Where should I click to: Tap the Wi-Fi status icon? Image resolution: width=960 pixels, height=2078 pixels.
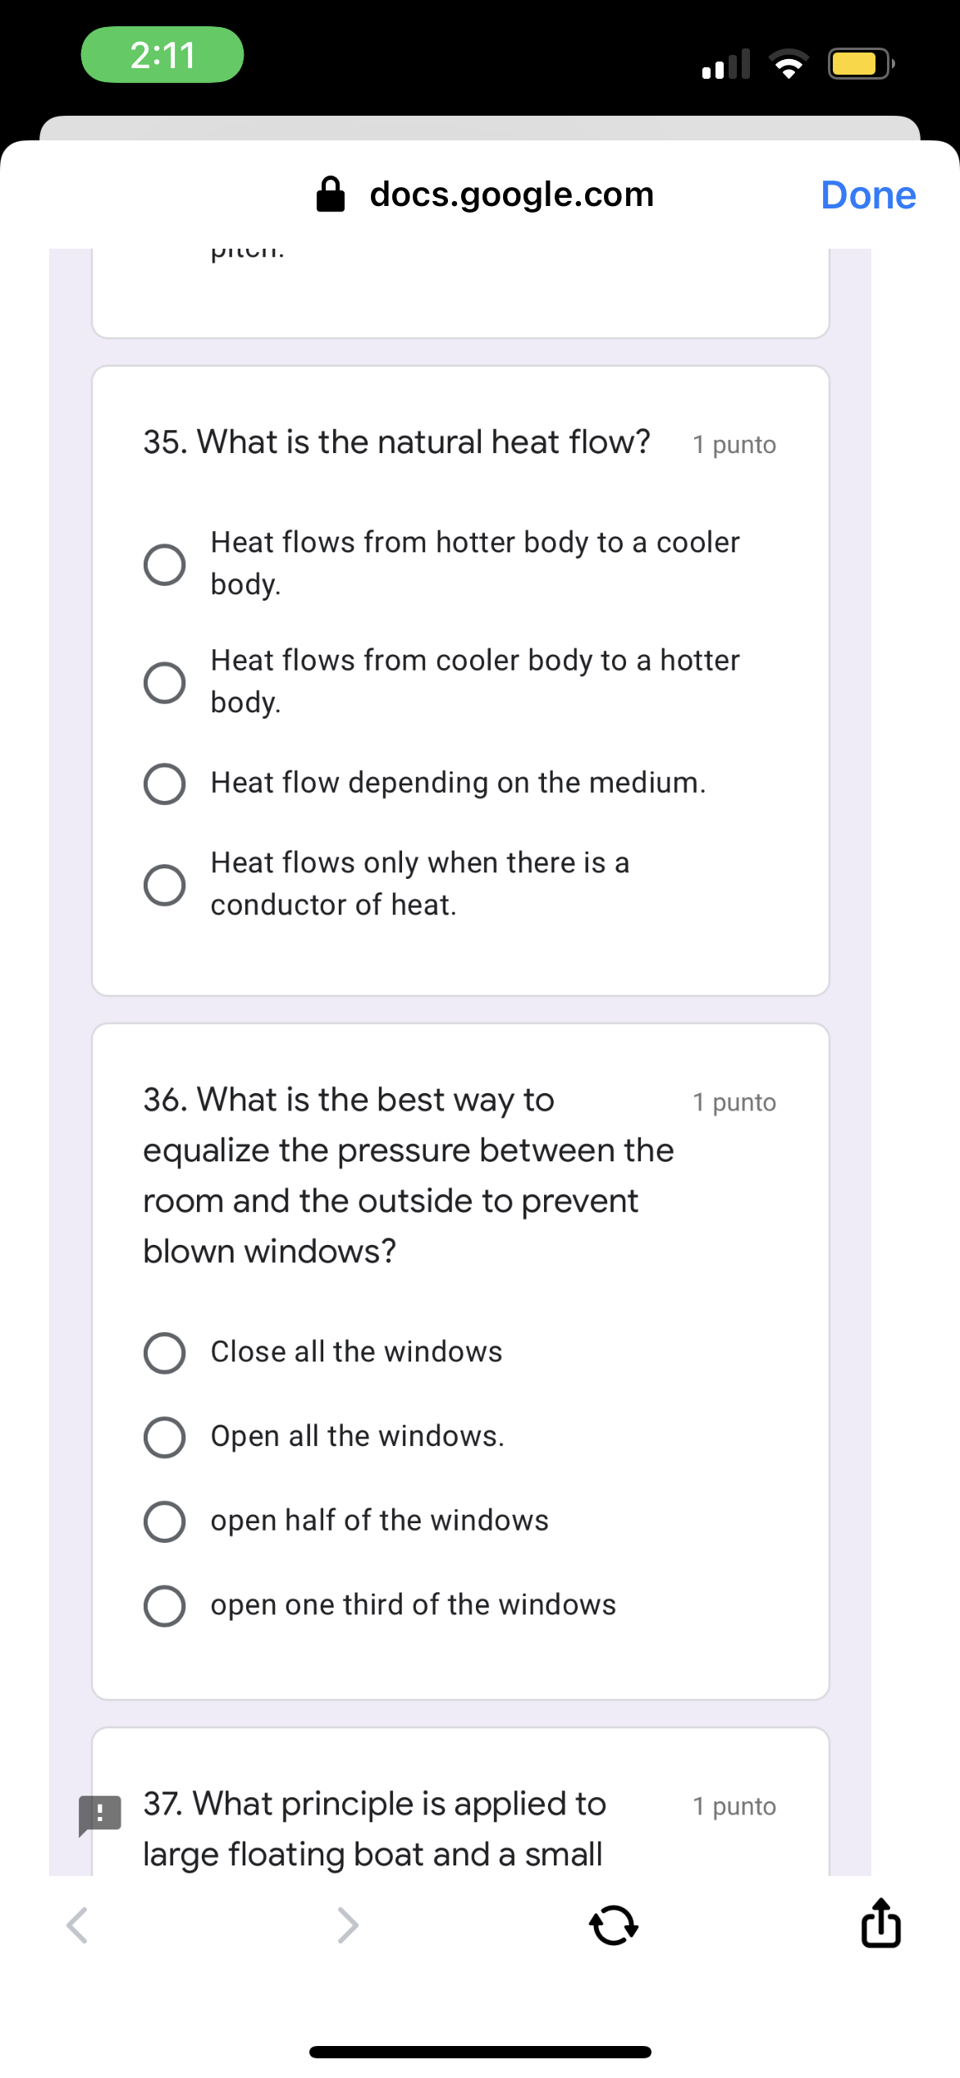coord(789,64)
